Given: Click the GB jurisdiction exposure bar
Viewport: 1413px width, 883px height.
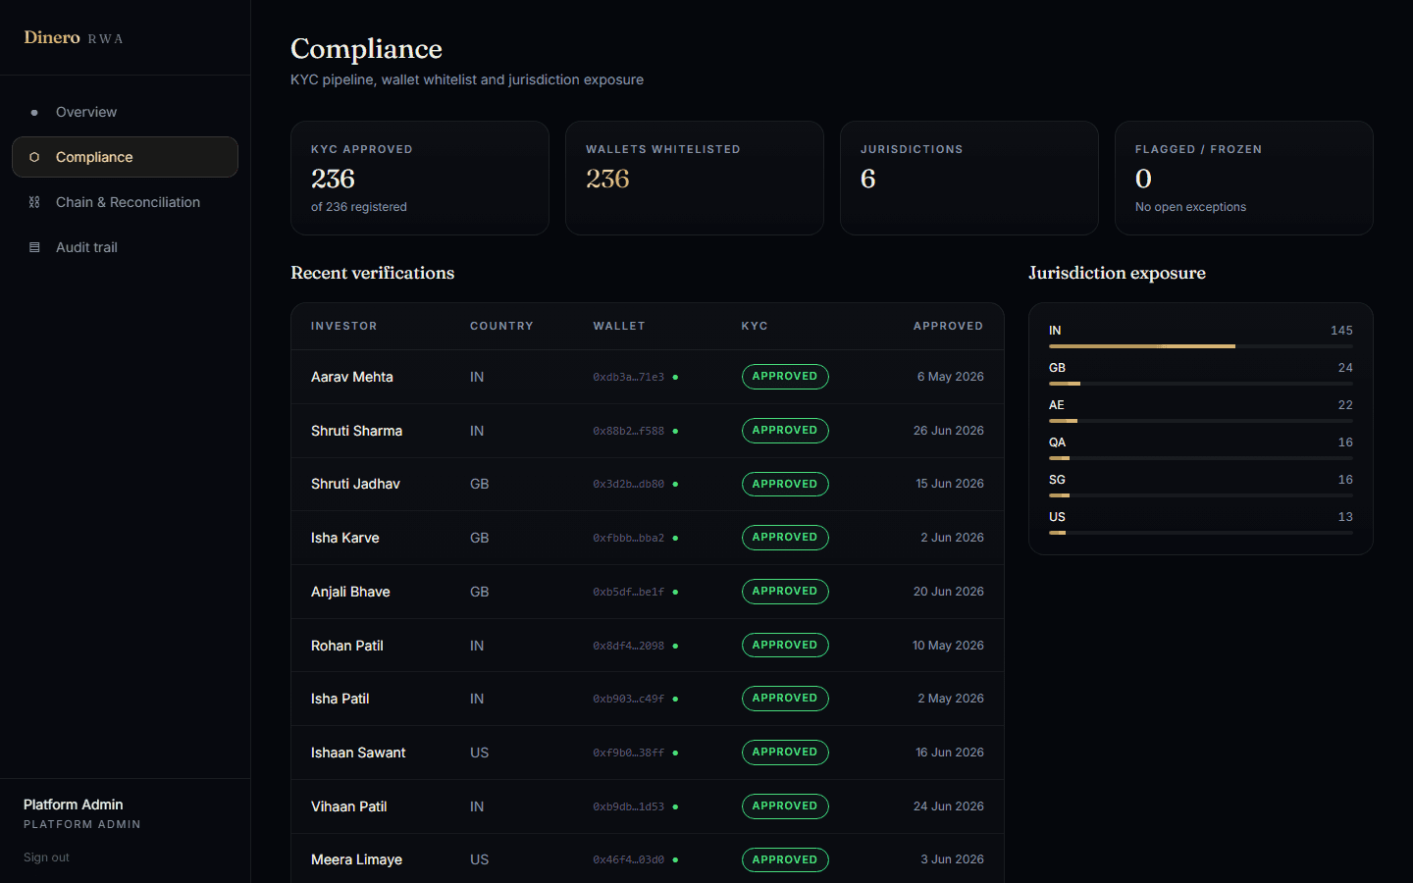Looking at the screenshot, I should pyautogui.click(x=1201, y=384).
